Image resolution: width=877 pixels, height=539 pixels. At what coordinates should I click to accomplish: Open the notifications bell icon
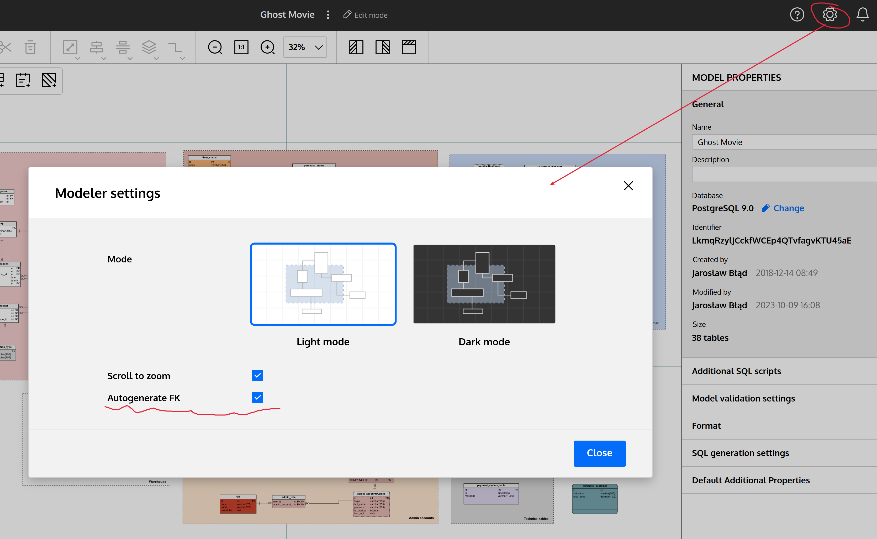(x=862, y=15)
